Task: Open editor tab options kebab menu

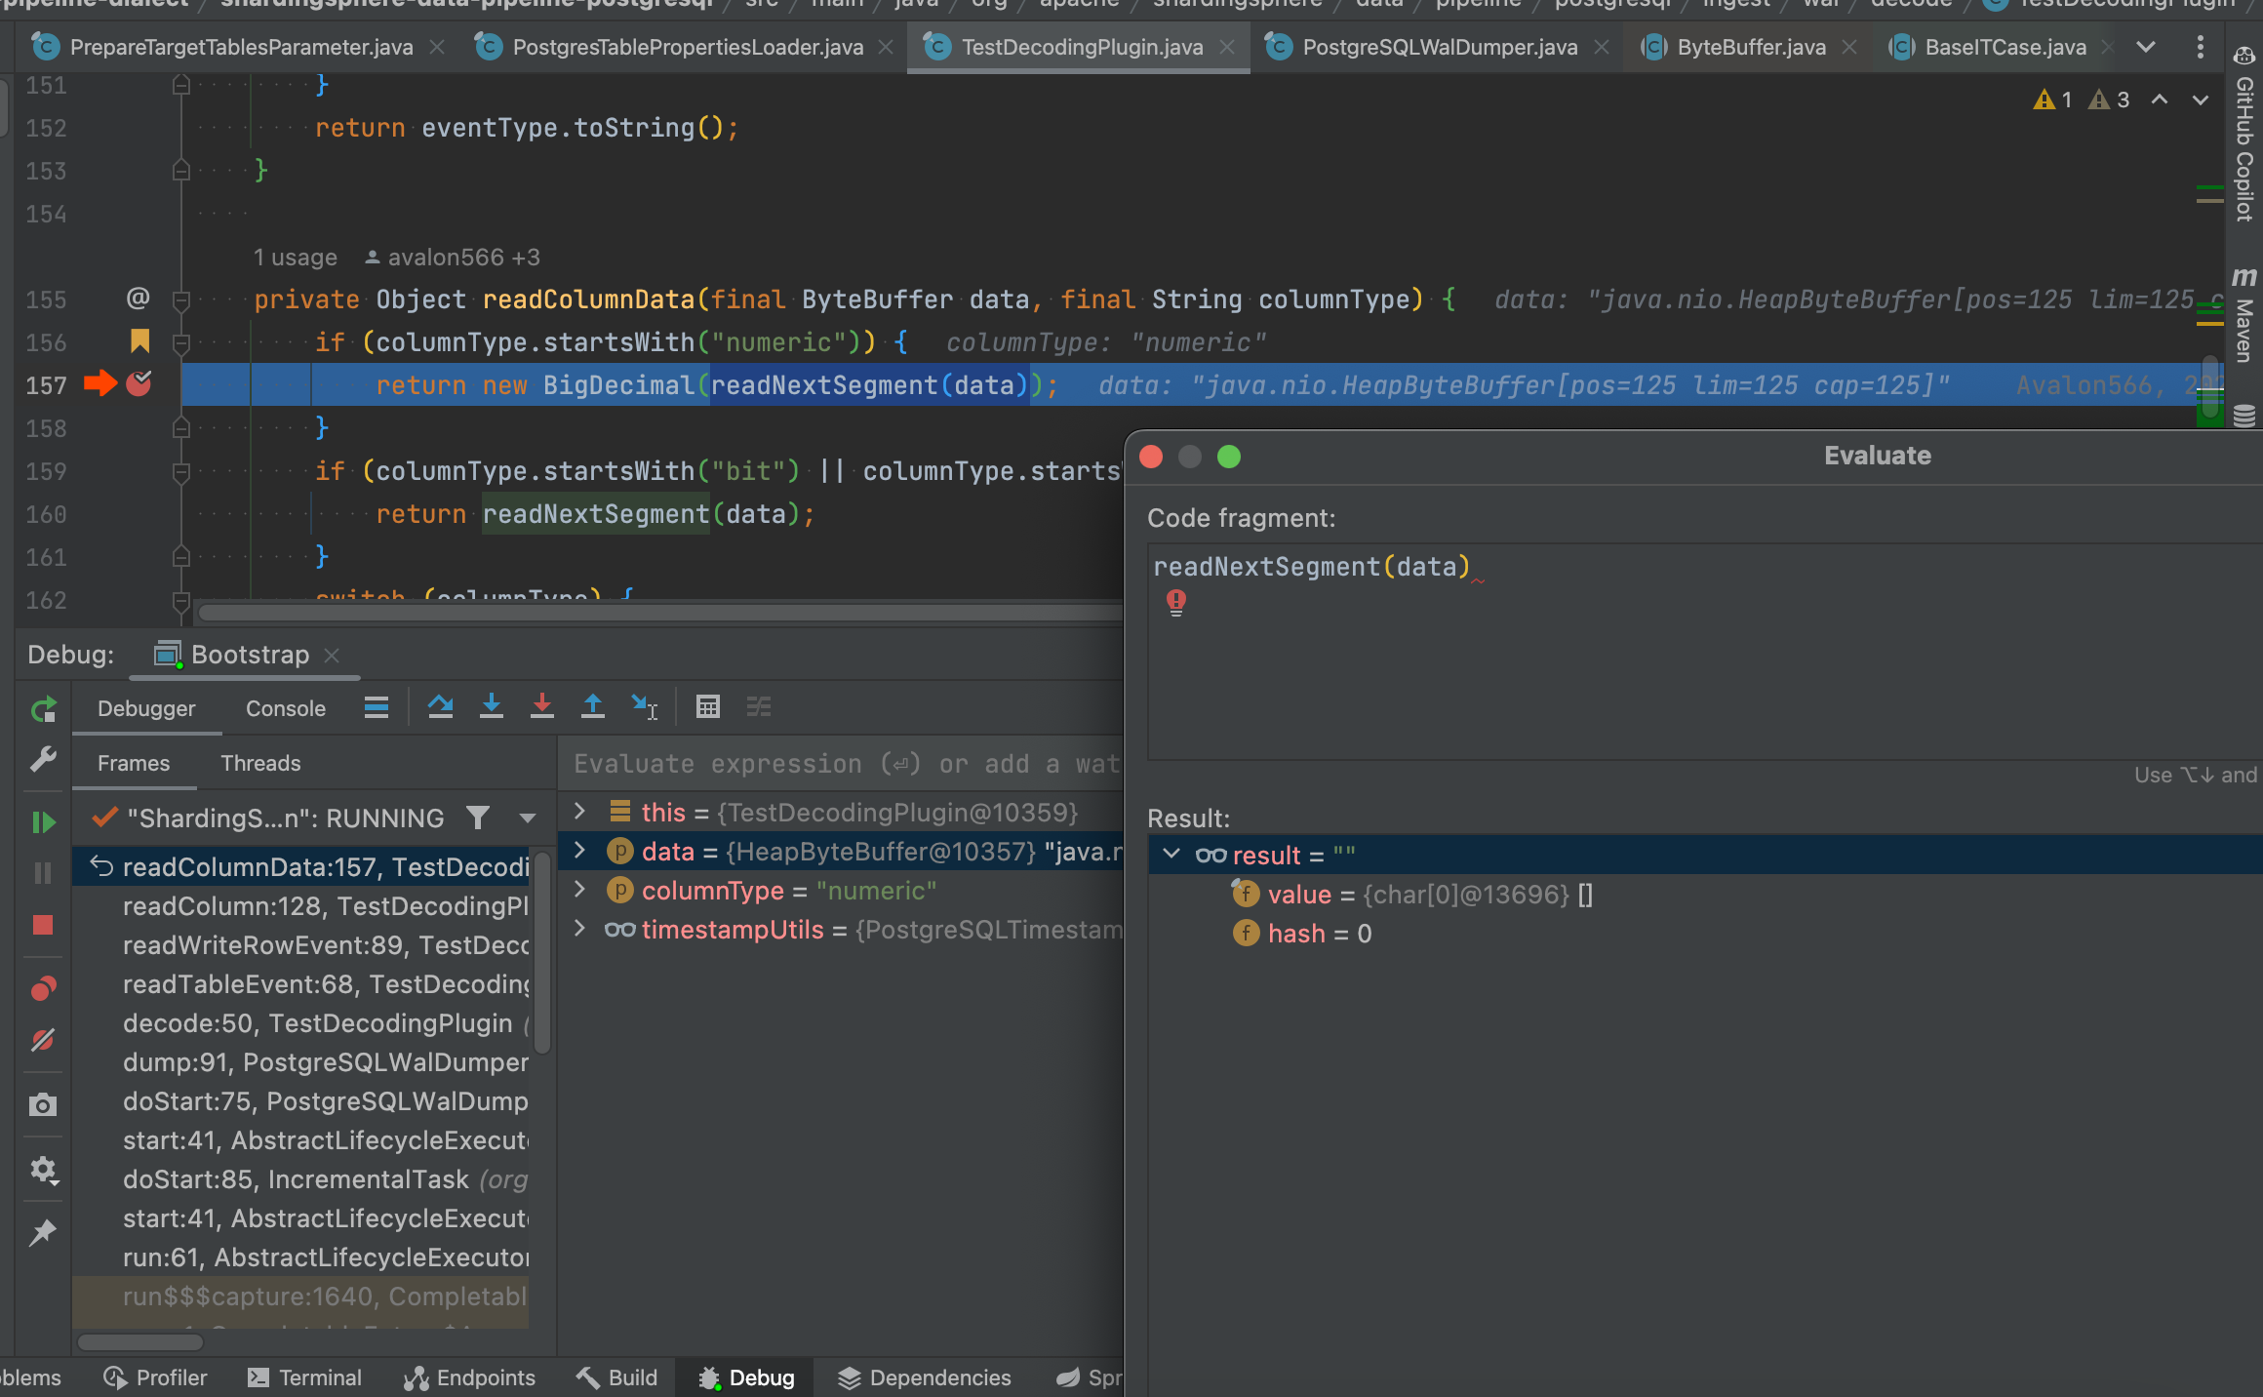Action: (2200, 47)
